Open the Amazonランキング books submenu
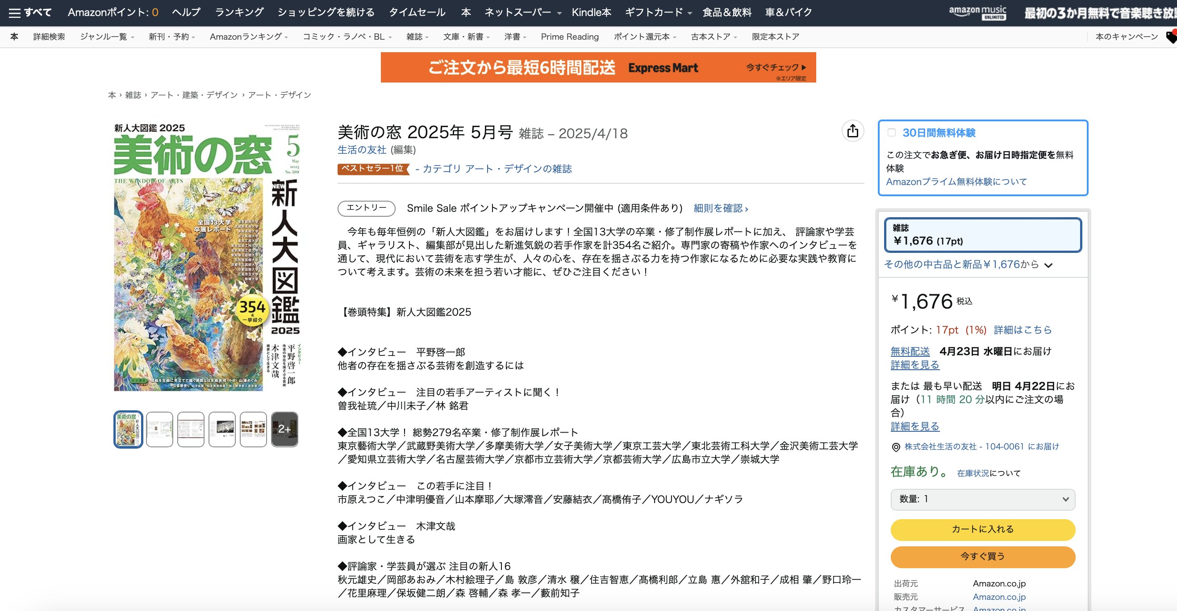The height and width of the screenshot is (611, 1177). tap(249, 37)
